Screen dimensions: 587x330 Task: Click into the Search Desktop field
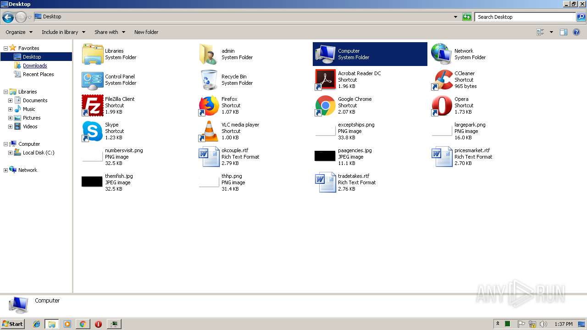click(x=525, y=17)
